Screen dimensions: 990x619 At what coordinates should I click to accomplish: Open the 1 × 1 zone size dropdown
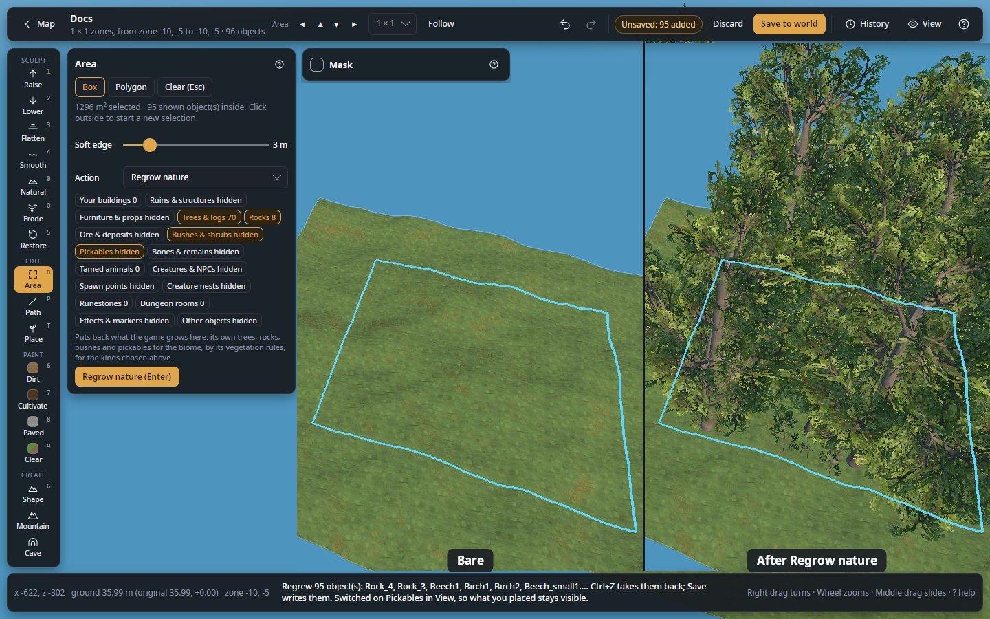pyautogui.click(x=393, y=24)
